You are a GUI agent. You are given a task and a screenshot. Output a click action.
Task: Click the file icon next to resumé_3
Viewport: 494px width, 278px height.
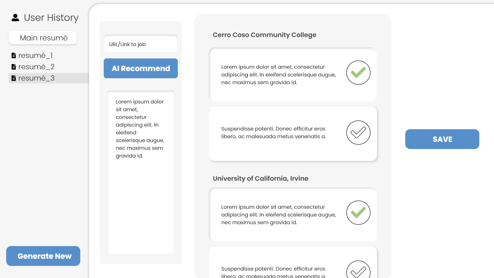[14, 78]
